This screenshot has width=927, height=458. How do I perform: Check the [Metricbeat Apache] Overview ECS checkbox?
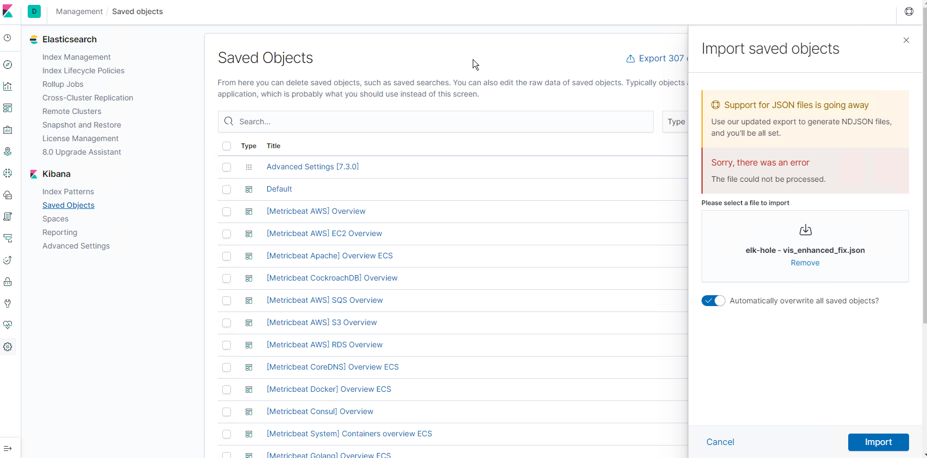(227, 256)
